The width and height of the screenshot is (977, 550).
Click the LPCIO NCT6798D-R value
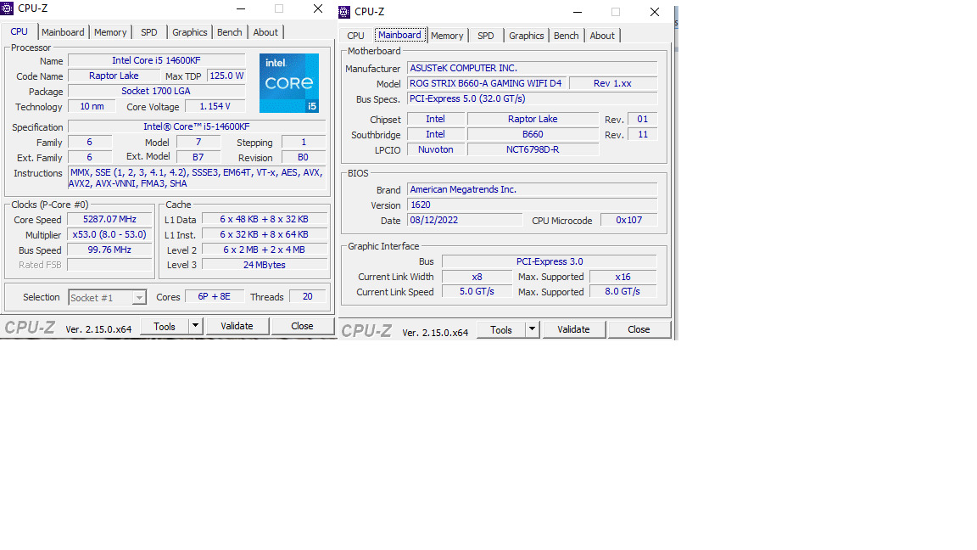click(533, 149)
